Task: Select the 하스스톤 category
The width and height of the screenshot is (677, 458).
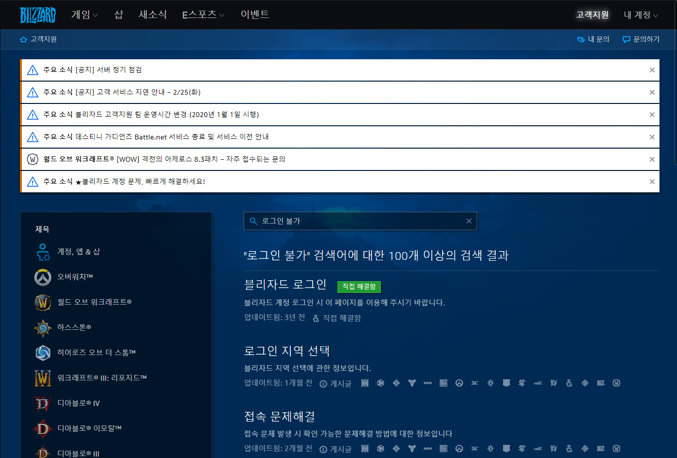Action: [63, 327]
